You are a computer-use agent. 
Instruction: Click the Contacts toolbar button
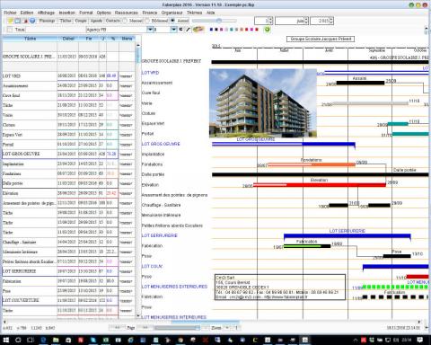coord(113,21)
